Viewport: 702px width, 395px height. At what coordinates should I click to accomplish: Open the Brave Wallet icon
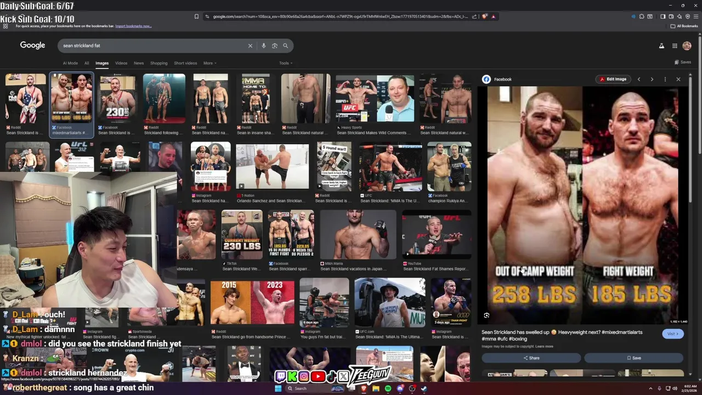671,16
